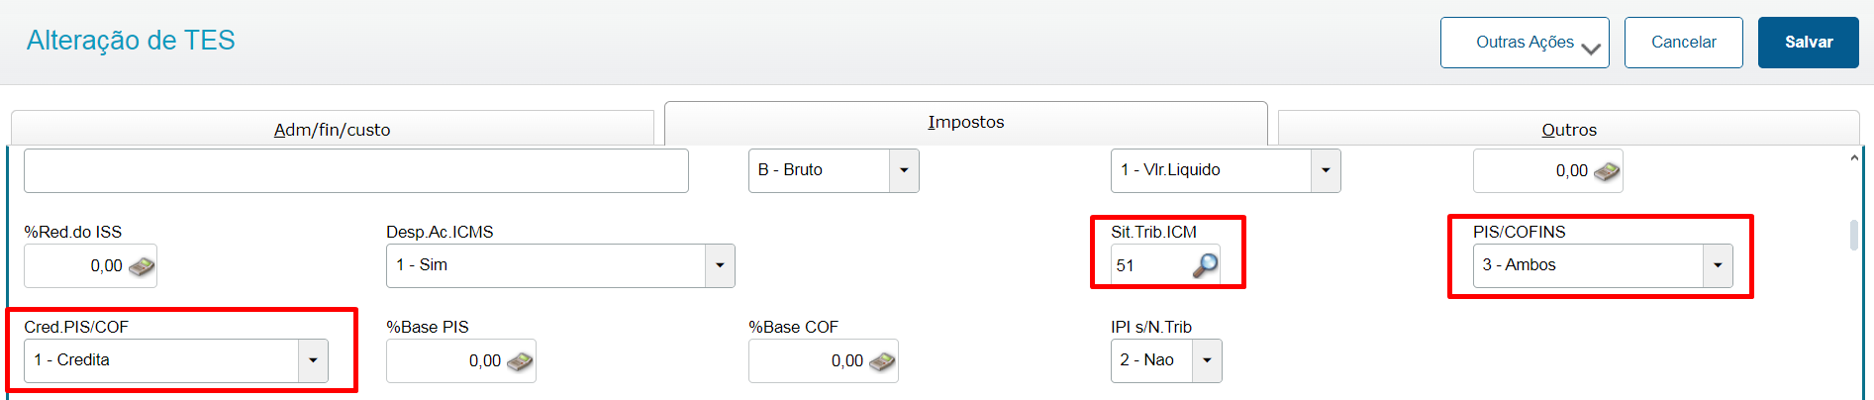Click the Sit.Trib.ICM magnifier lookup icon
The image size is (1874, 400).
[x=1205, y=265]
